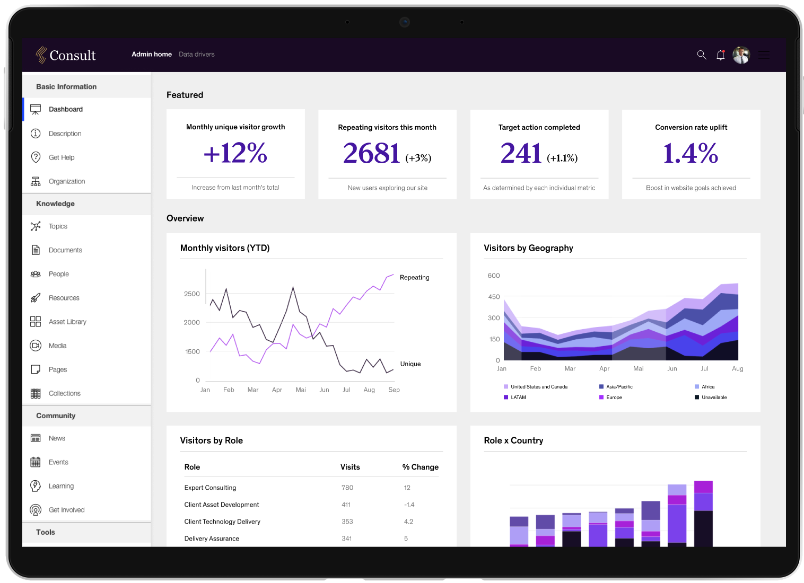
Task: Click the Africa legend swatch
Action: (x=697, y=387)
